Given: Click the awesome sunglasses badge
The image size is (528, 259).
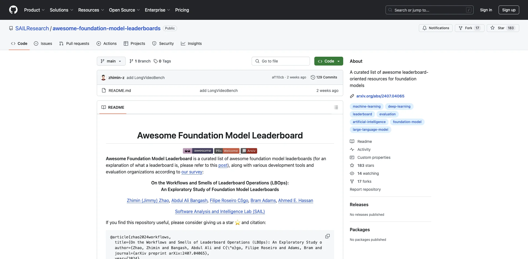Looking at the screenshot, I should [x=198, y=151].
